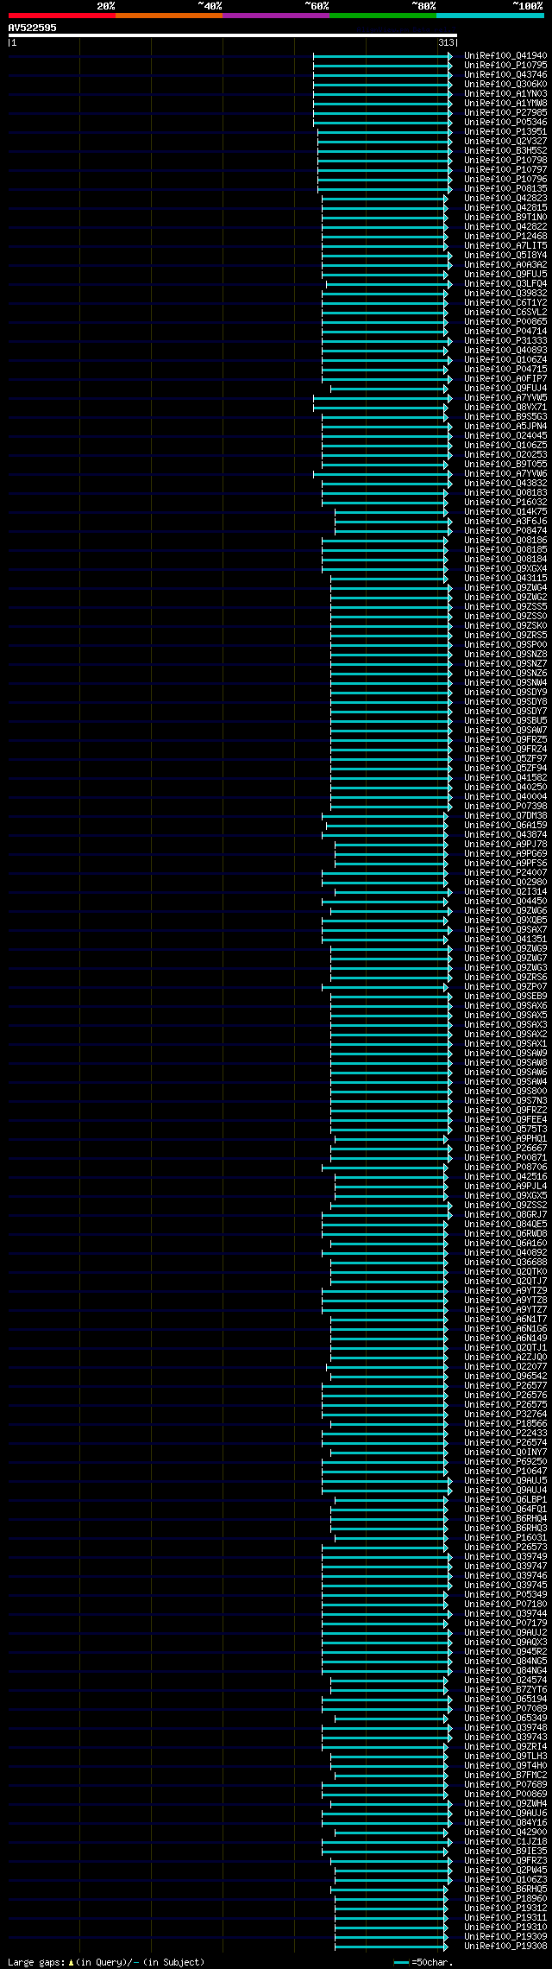Click the UniRef100_A0FIP7 entry

point(505,378)
